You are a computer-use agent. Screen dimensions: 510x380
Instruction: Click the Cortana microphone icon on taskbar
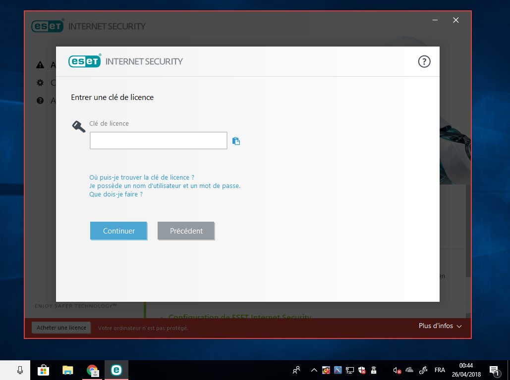click(x=20, y=370)
